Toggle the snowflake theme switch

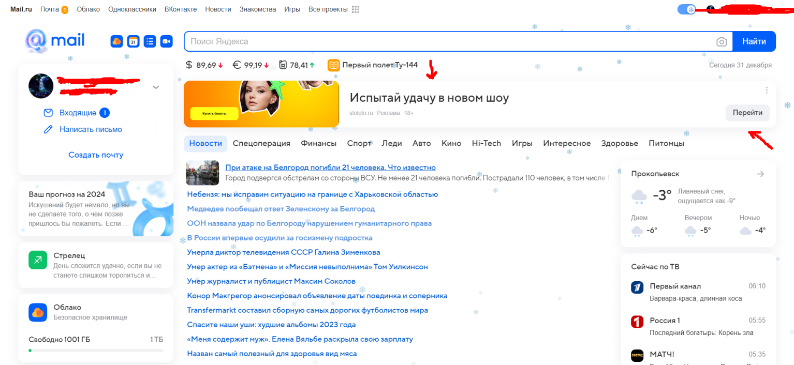(686, 9)
